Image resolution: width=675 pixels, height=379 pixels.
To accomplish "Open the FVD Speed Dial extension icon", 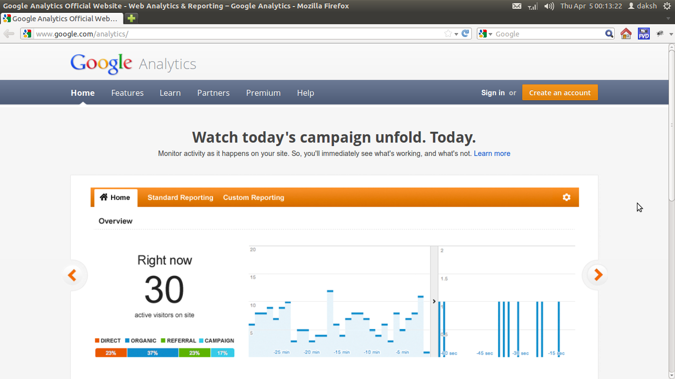I will coord(643,34).
